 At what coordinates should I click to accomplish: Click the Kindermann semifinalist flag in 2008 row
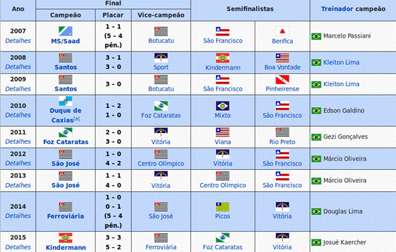tap(222, 58)
